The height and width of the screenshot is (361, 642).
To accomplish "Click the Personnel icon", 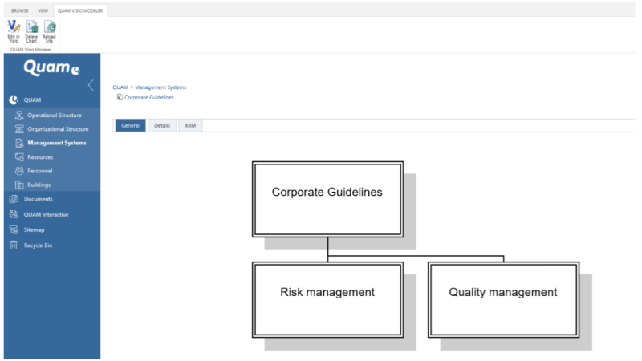I will click(x=19, y=171).
